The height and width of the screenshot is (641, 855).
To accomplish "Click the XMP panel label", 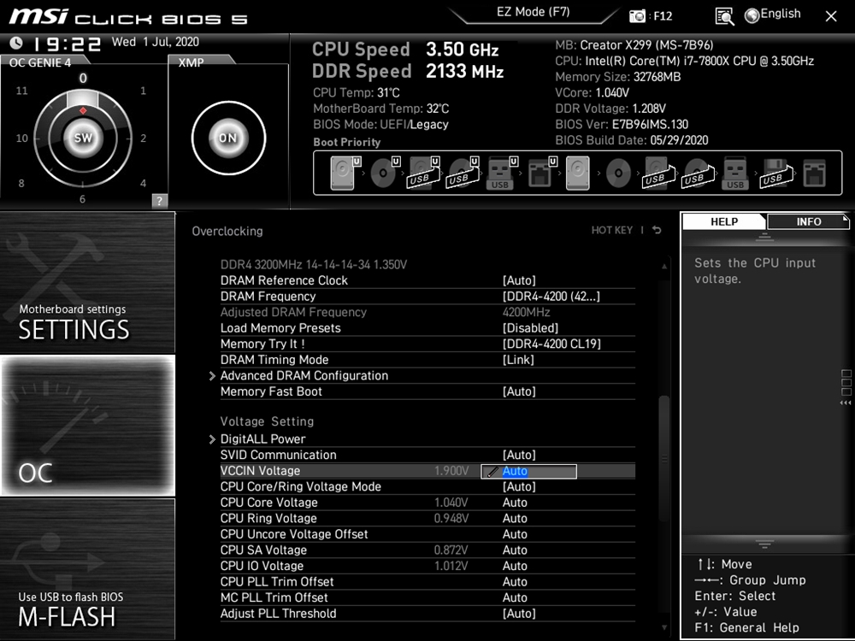I will pos(191,62).
